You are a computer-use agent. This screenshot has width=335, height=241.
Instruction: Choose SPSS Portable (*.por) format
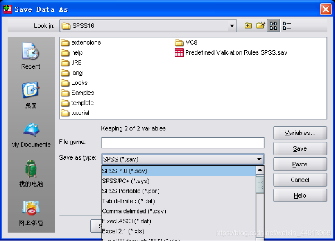pos(179,191)
